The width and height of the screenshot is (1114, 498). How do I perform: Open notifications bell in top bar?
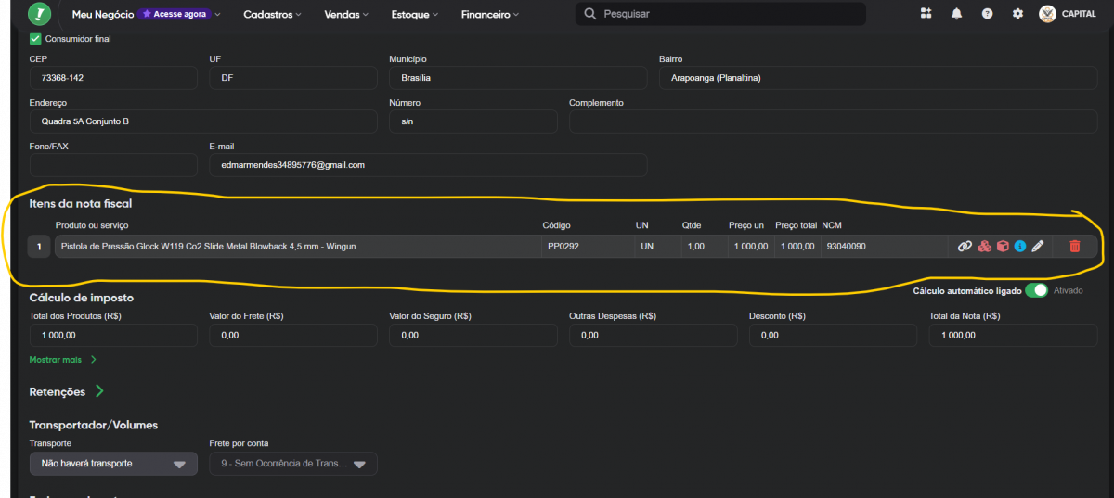coord(956,14)
